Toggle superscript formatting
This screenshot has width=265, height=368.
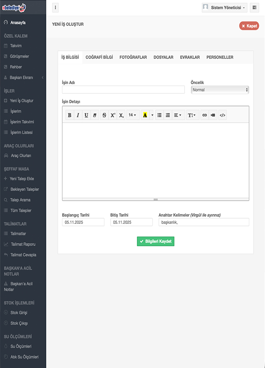coord(112,115)
